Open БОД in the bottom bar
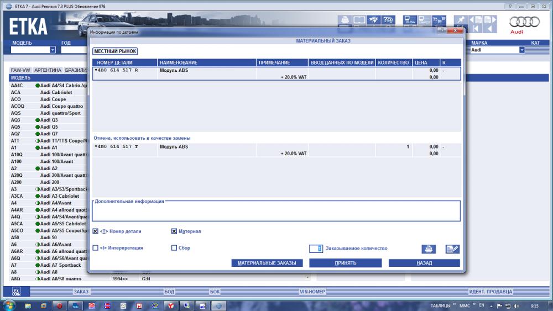553x311 pixels. click(x=169, y=292)
